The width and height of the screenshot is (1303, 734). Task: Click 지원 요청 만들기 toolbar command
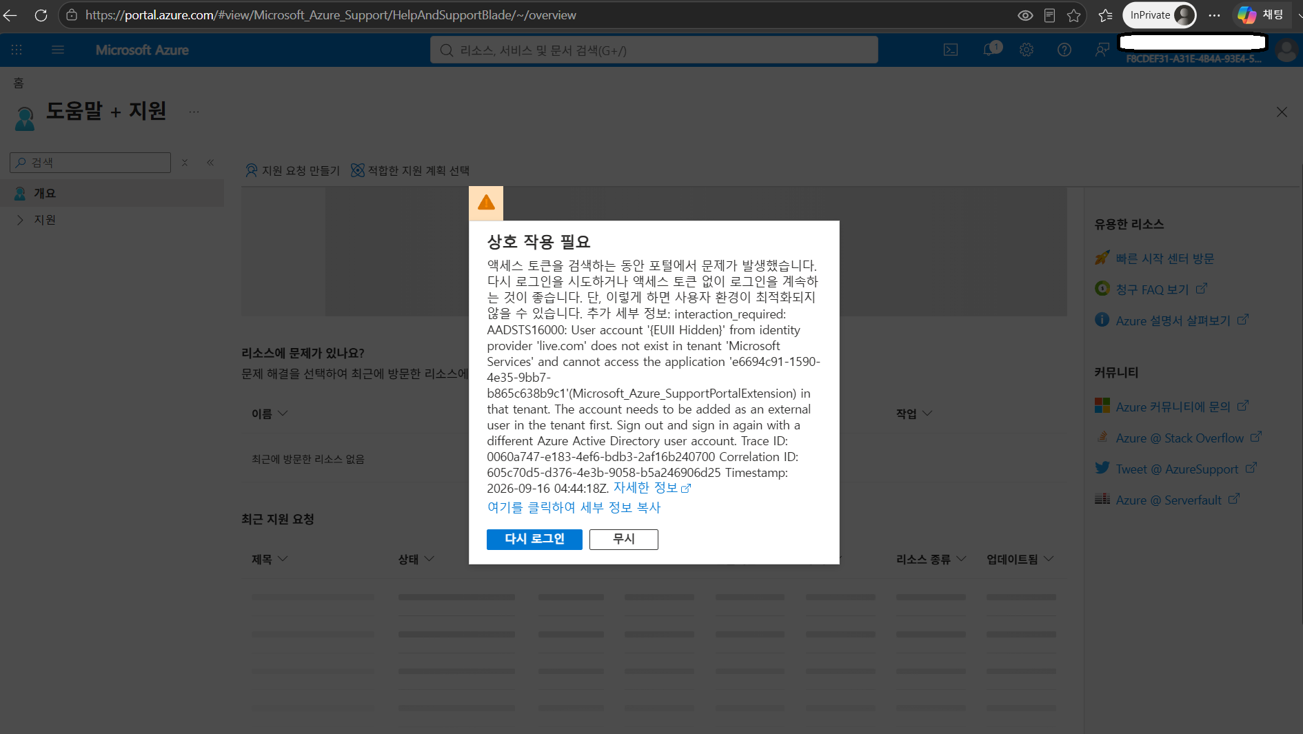pyautogui.click(x=292, y=170)
